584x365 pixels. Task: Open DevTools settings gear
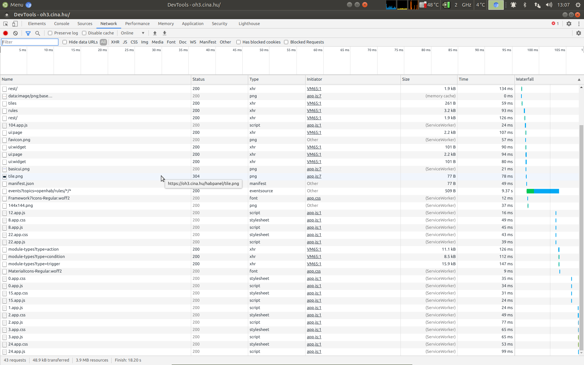tap(569, 23)
